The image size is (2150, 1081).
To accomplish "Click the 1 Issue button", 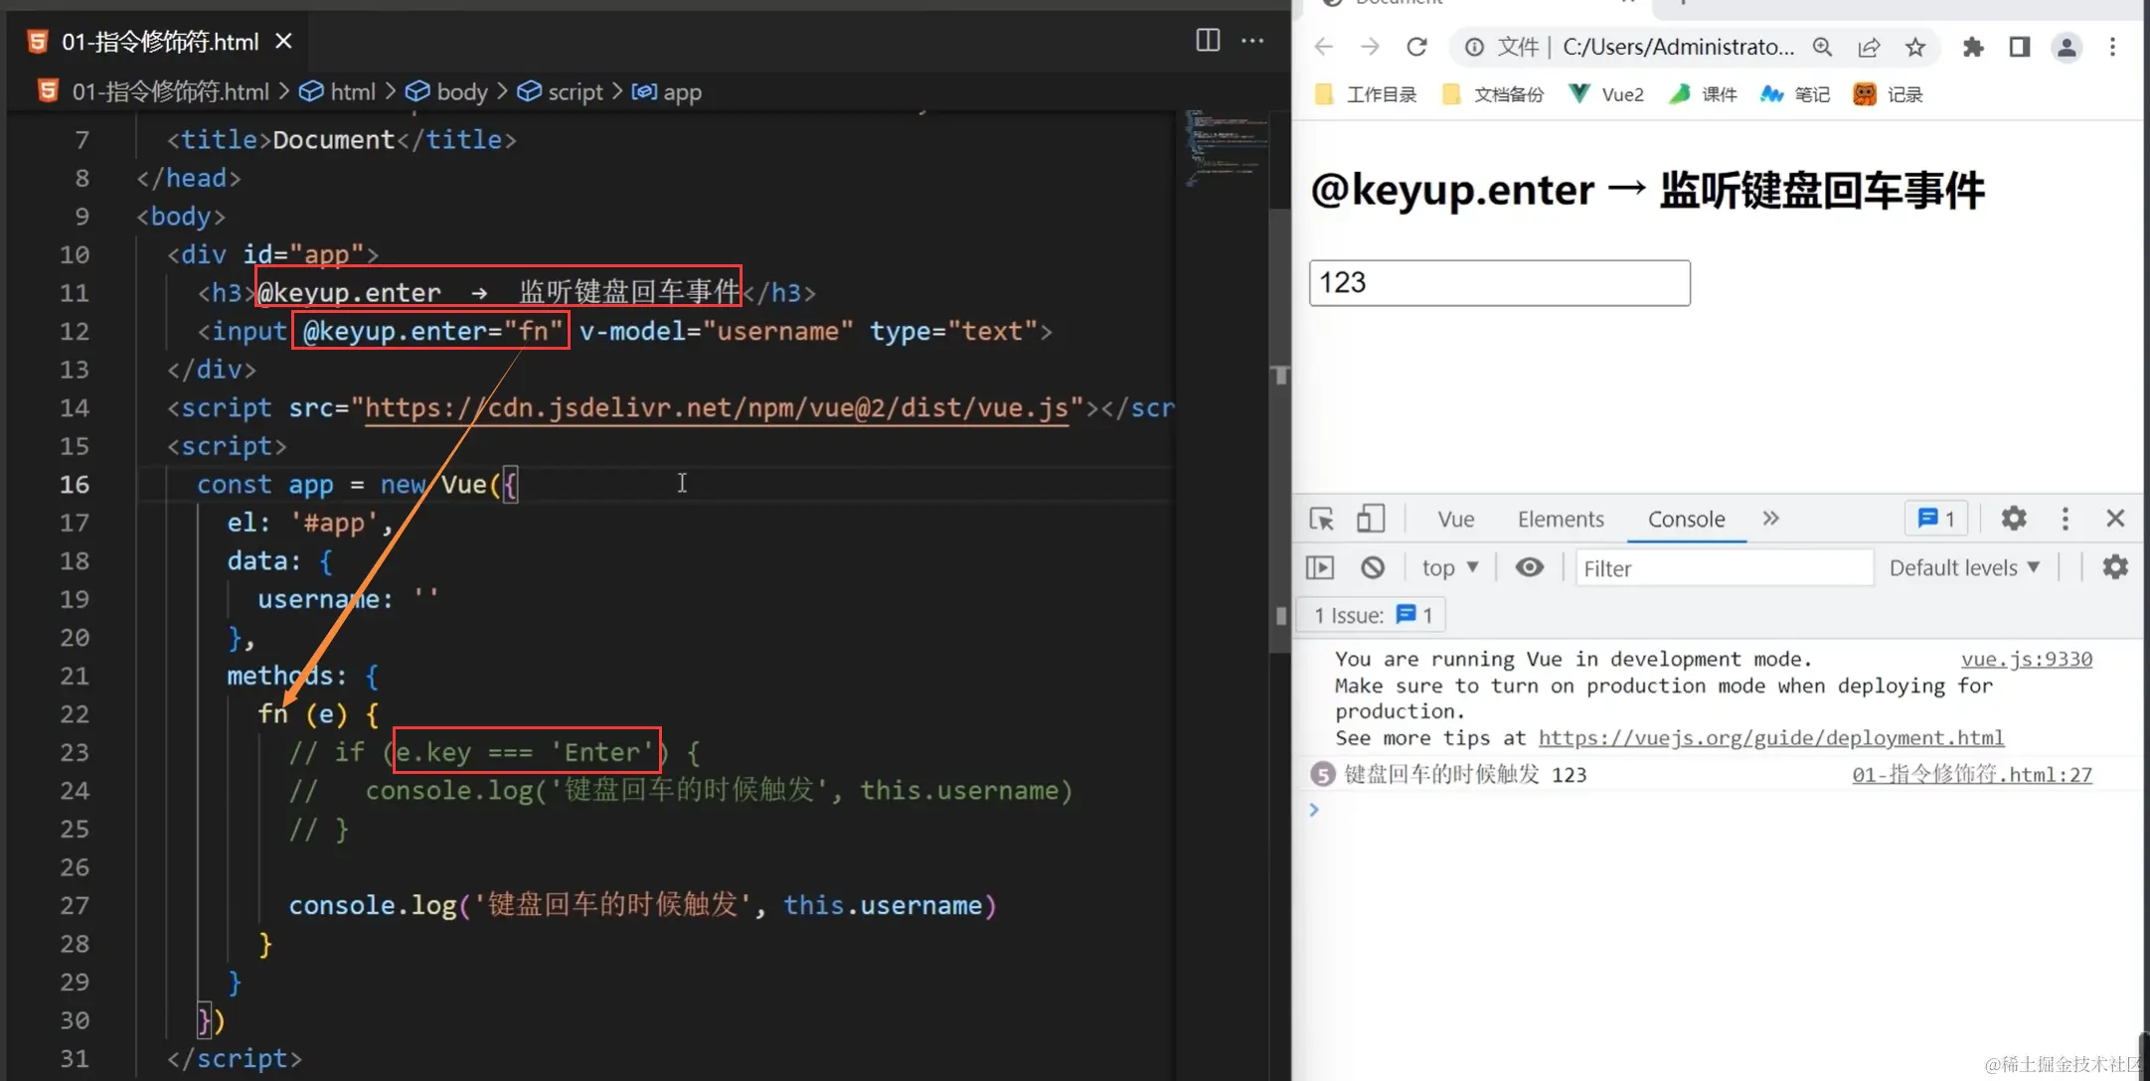I will pos(1373,616).
